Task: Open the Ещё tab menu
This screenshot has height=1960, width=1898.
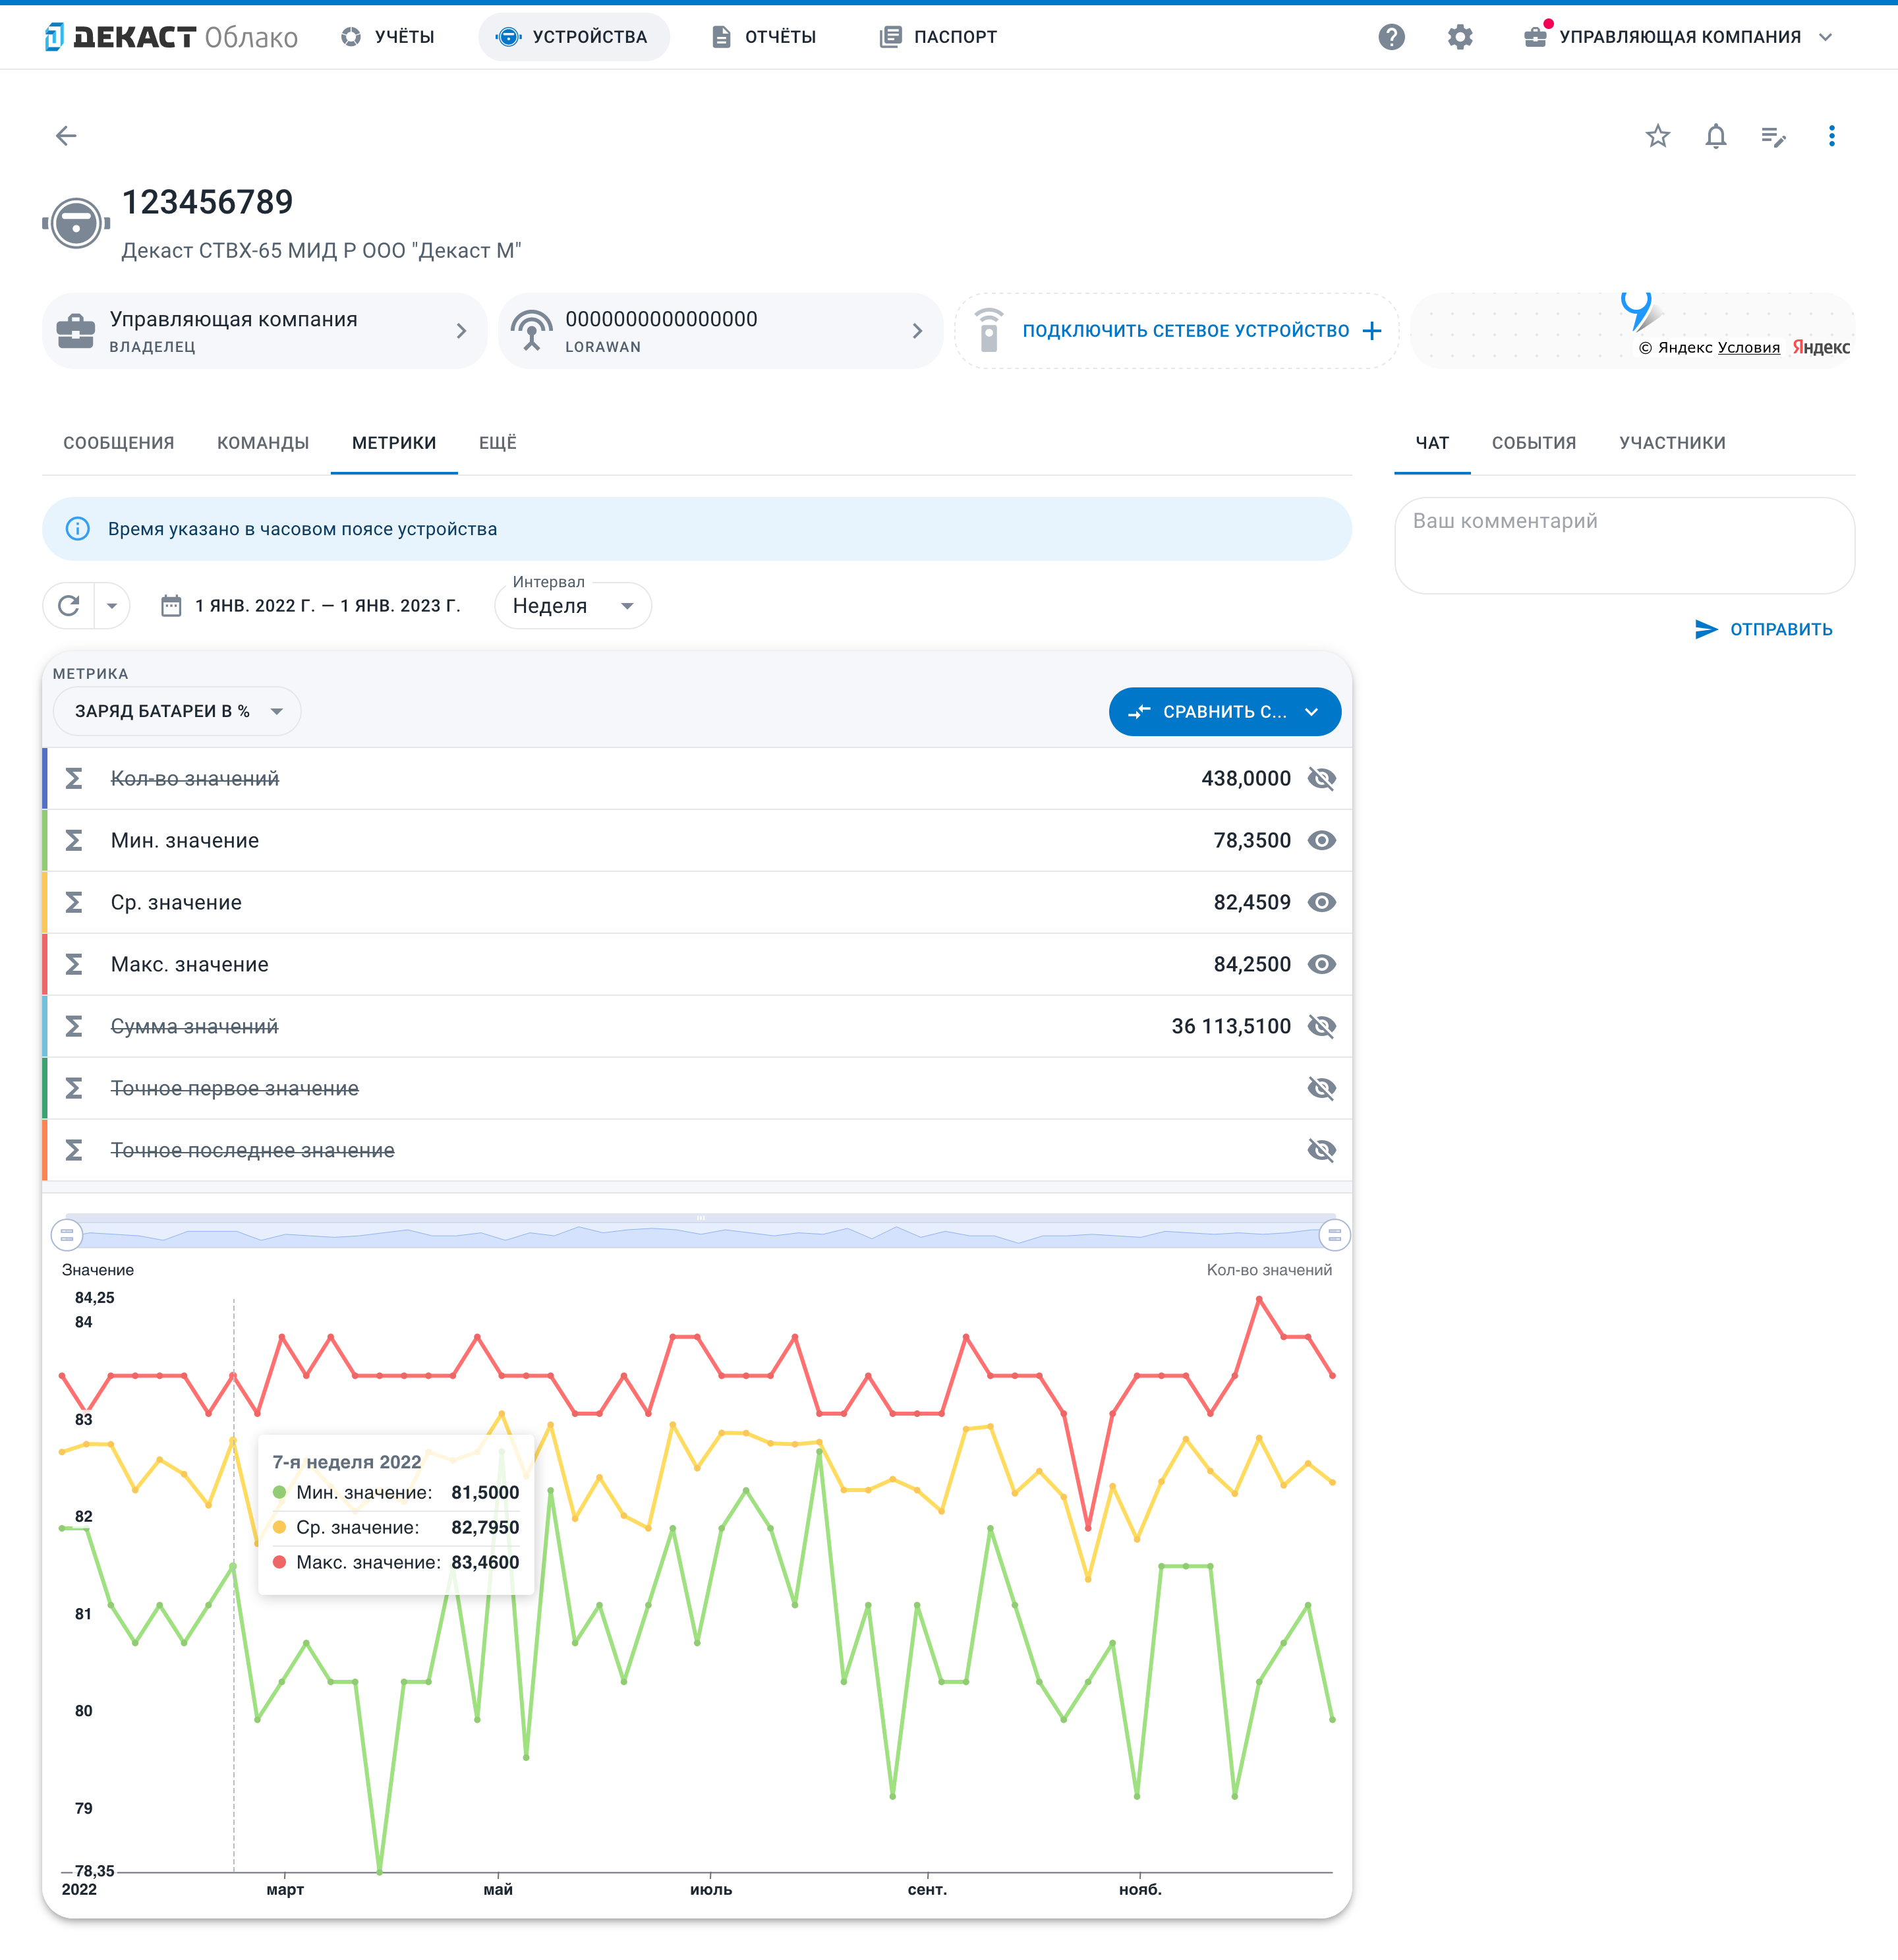Action: (498, 443)
